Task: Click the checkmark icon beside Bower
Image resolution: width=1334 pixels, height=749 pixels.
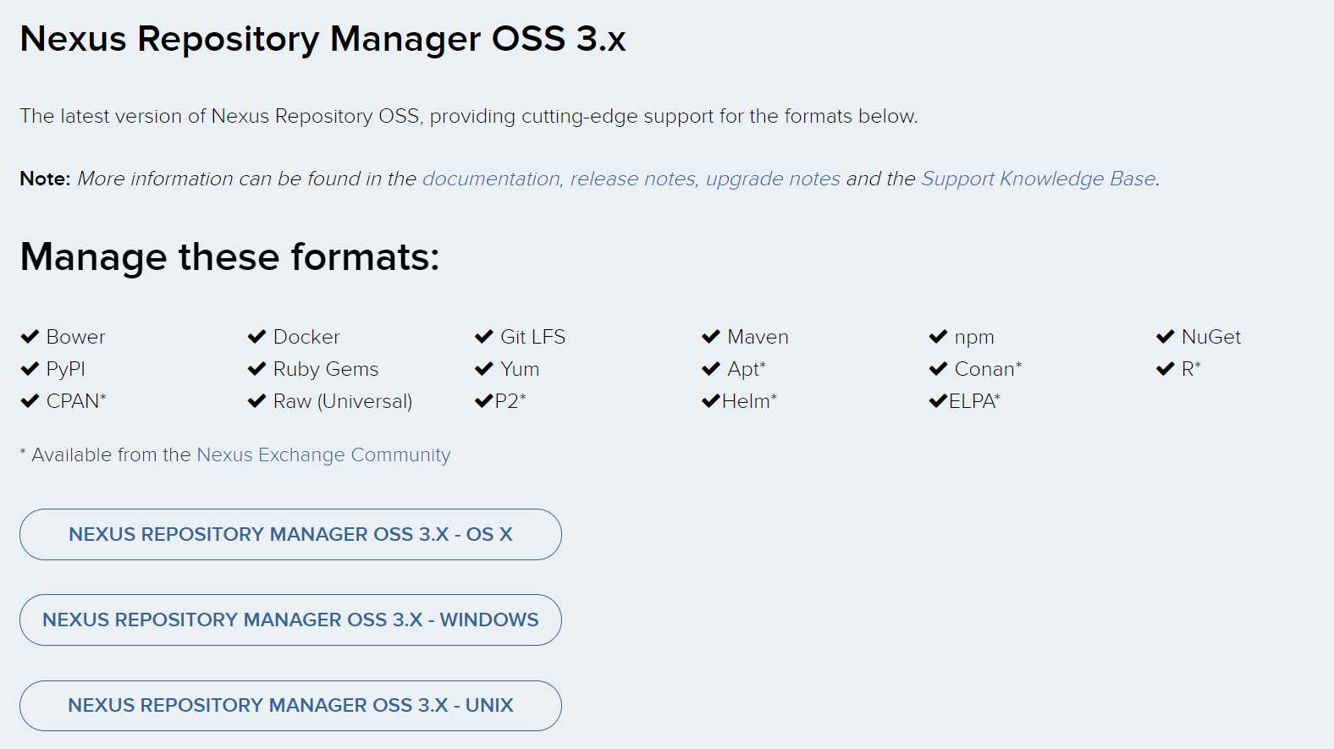Action: click(x=30, y=336)
